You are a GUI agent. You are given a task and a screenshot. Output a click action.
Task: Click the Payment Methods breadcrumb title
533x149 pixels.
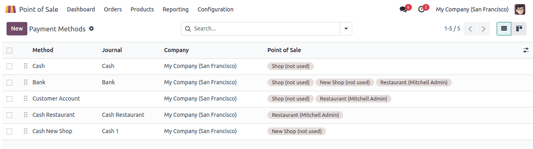[58, 29]
